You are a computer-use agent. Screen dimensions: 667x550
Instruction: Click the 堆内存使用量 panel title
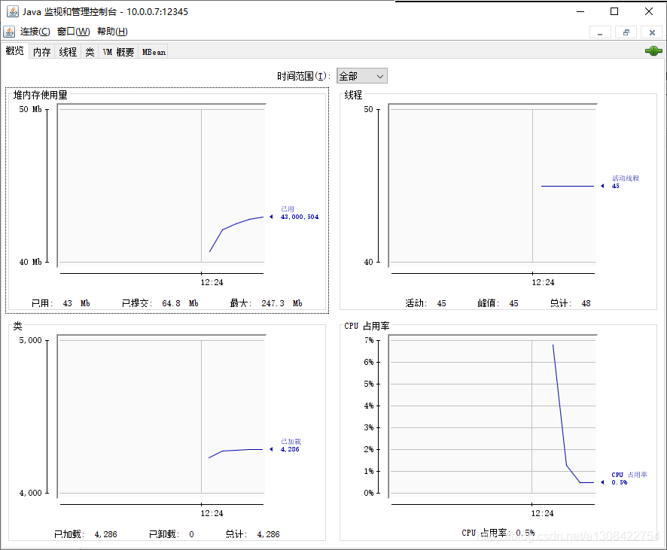click(x=40, y=95)
